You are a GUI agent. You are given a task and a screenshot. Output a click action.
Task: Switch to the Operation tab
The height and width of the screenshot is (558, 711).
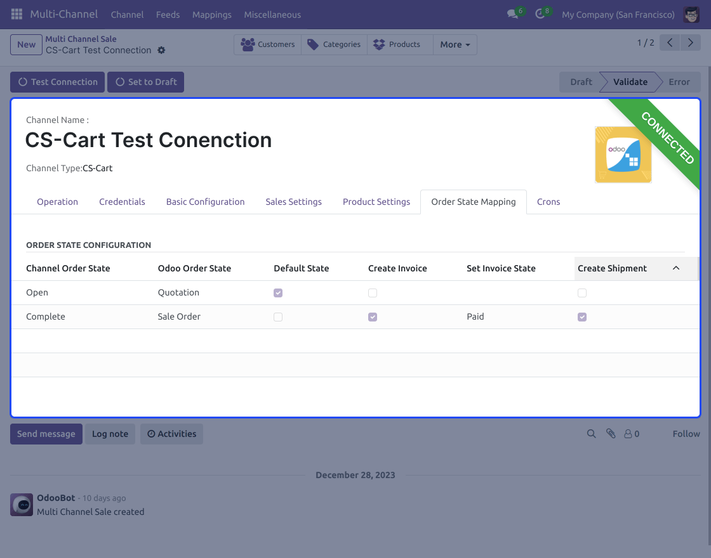click(58, 202)
